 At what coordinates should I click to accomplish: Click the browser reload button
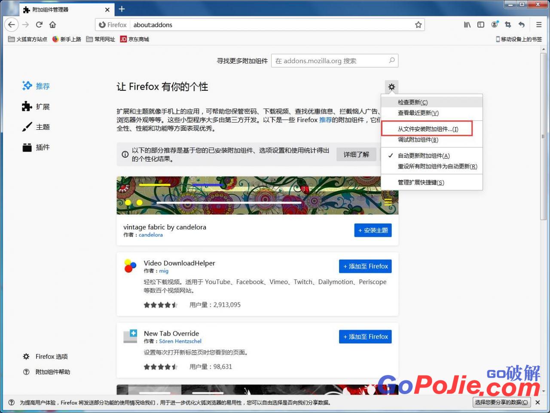tap(39, 25)
